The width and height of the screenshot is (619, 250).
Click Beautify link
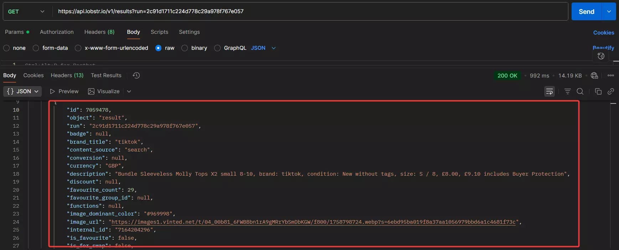point(603,48)
